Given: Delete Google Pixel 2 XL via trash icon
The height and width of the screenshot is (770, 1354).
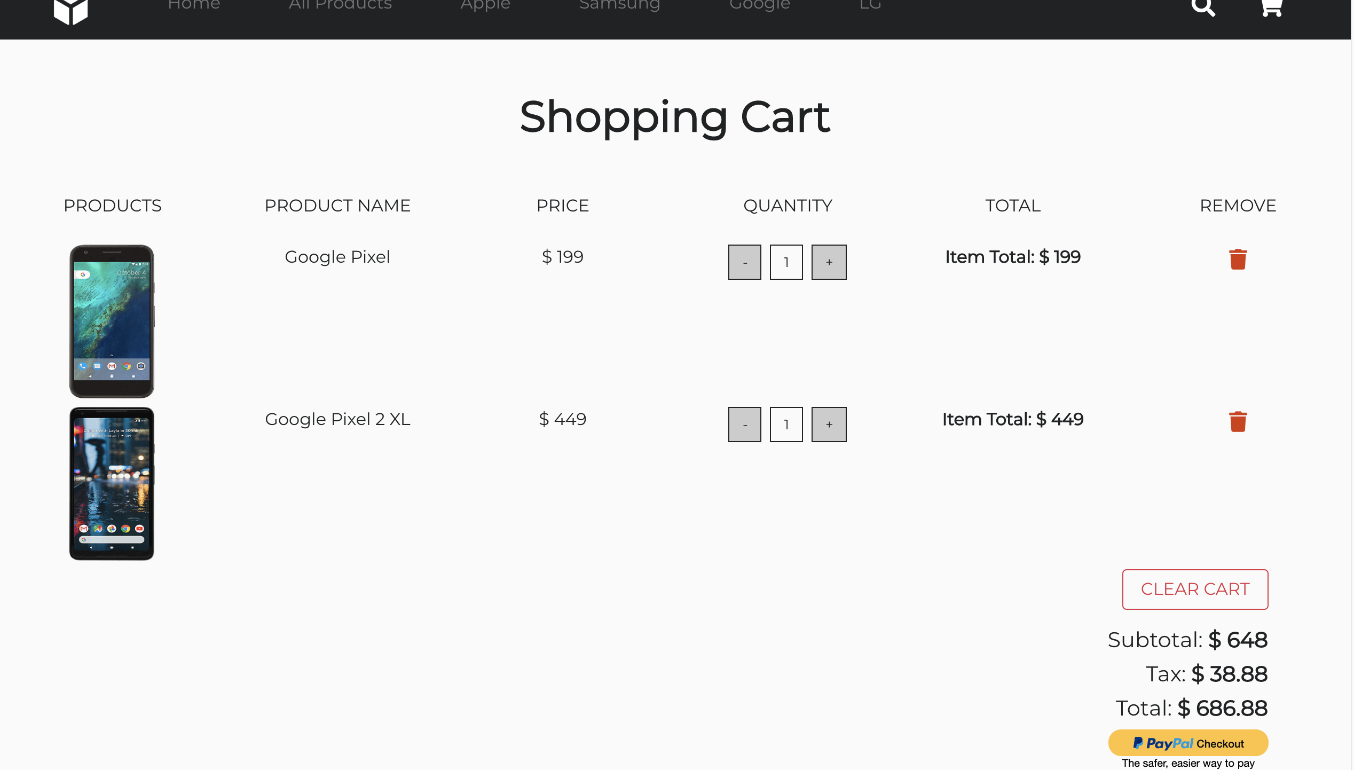Looking at the screenshot, I should click(1238, 422).
